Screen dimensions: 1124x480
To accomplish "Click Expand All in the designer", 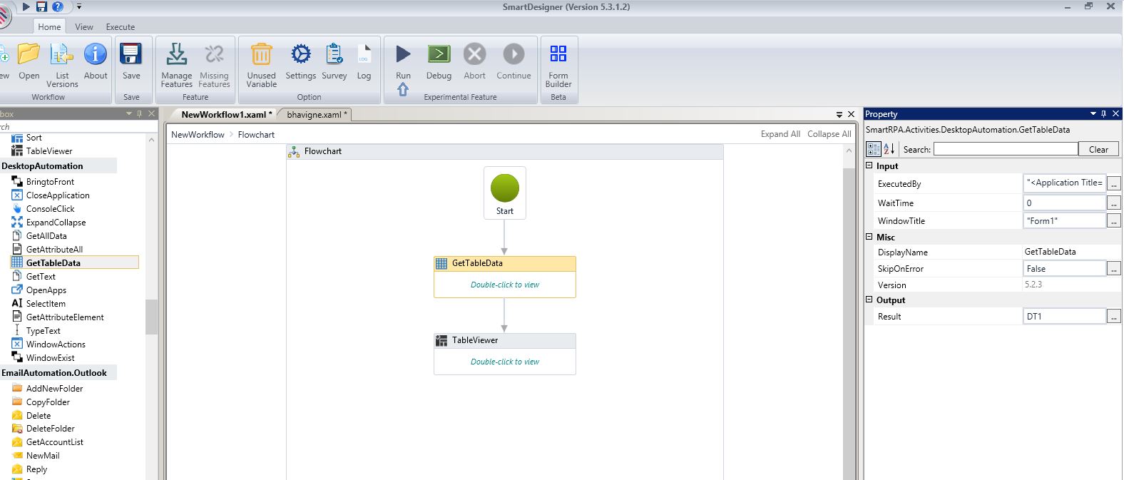I will 780,134.
